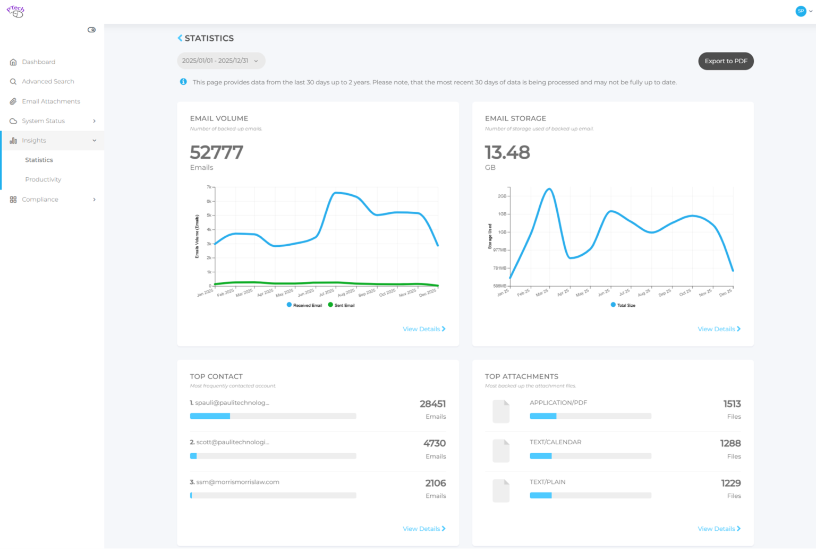Image resolution: width=816 pixels, height=552 pixels.
Task: Open View Details for Email Volume
Action: click(x=423, y=329)
